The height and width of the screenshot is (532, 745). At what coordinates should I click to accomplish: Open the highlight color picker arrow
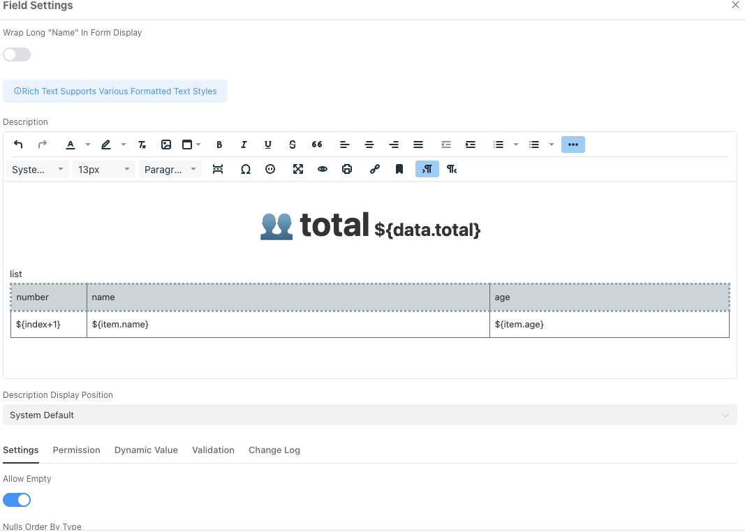point(123,145)
